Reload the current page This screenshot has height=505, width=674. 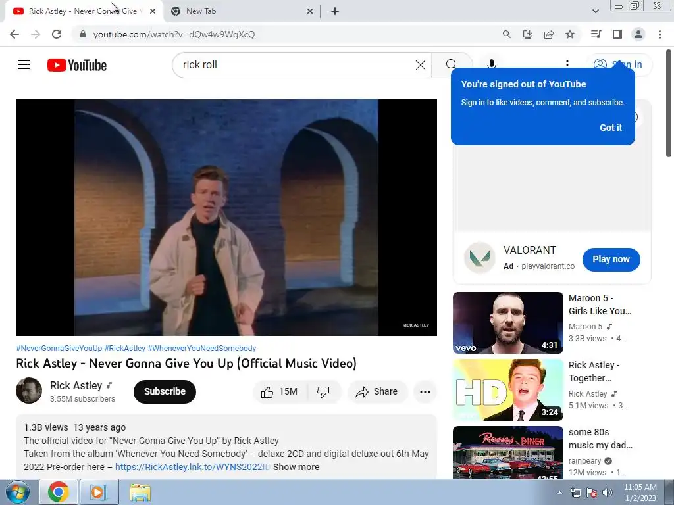point(57,34)
